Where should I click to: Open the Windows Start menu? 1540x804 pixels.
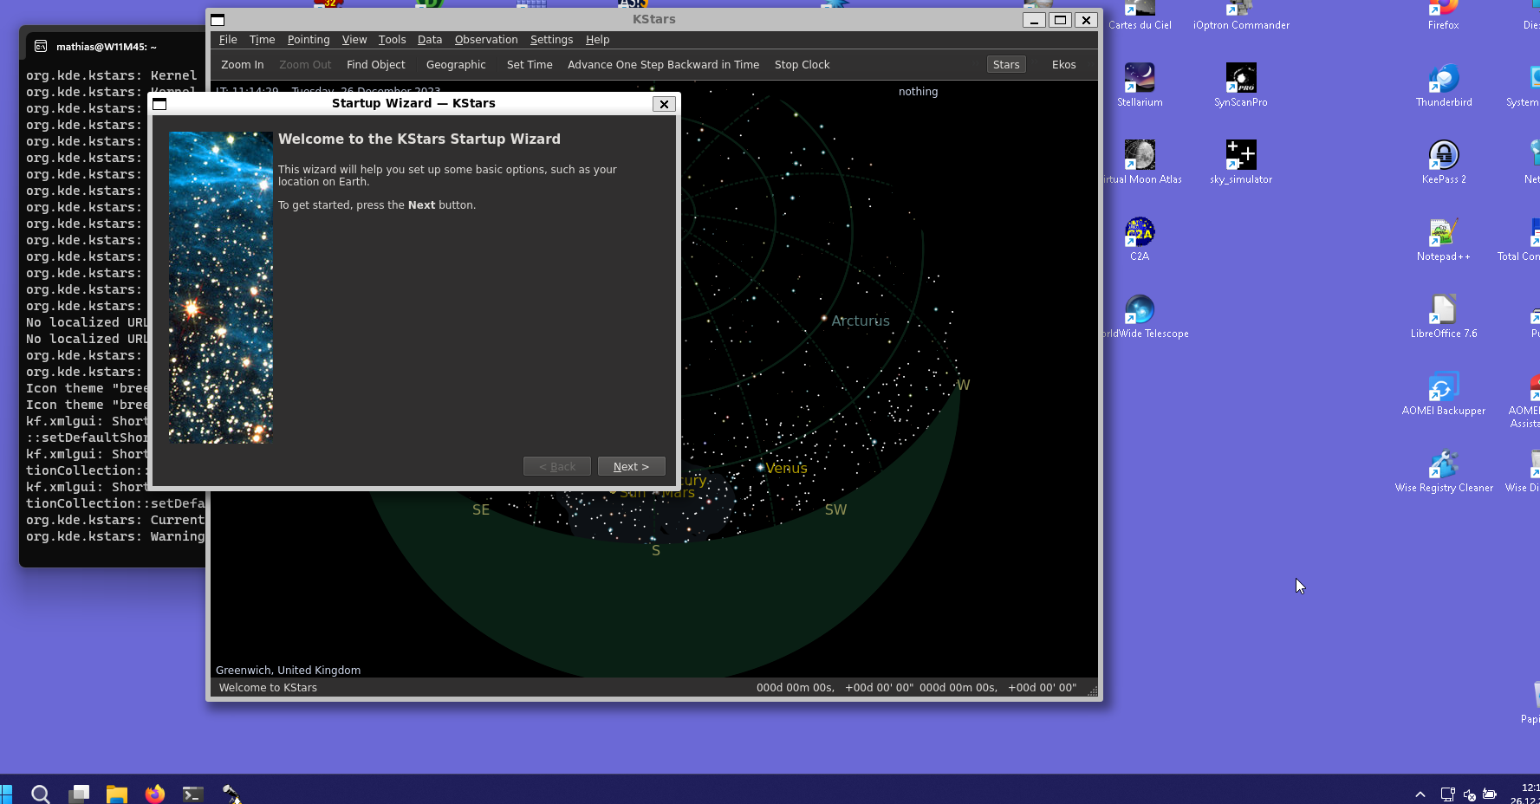(x=5, y=794)
